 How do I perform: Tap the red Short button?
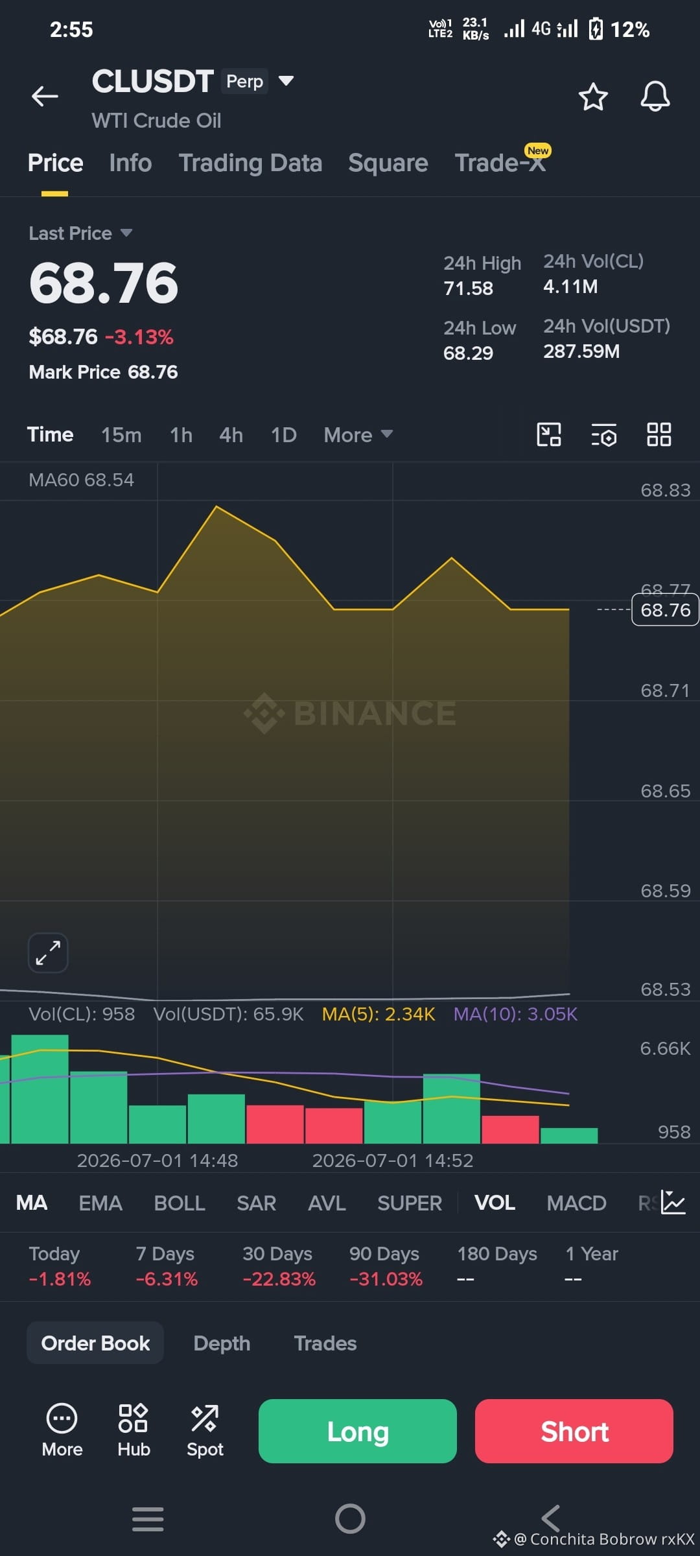tap(574, 1431)
